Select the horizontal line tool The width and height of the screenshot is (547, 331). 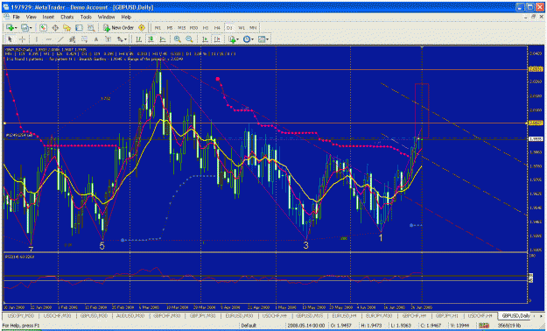coord(48,39)
